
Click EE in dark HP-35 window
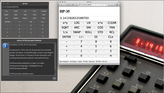tap(31, 22)
